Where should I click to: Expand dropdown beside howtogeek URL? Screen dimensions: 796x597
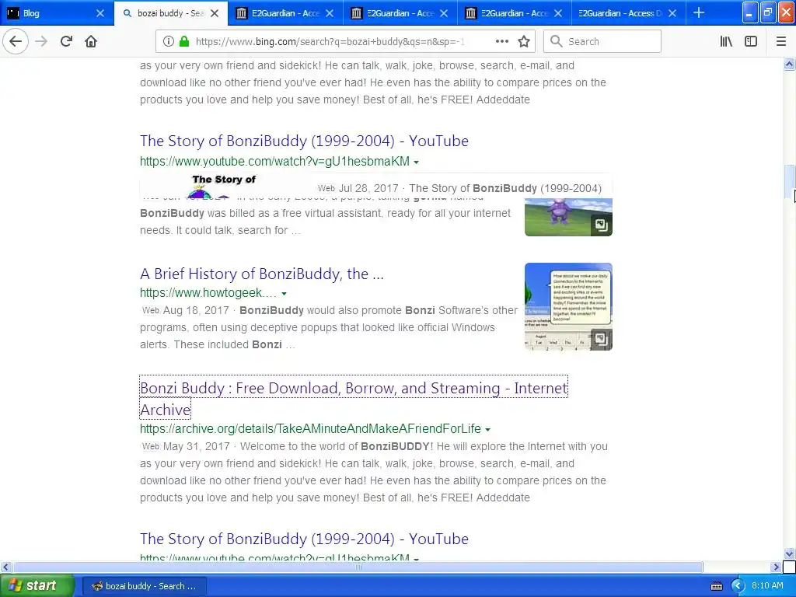285,294
